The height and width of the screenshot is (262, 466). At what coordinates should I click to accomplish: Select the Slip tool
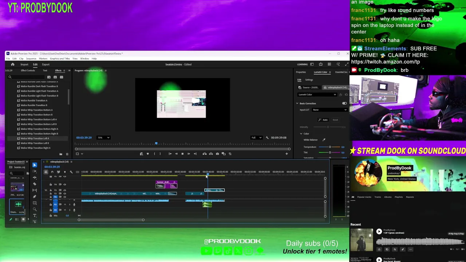click(x=35, y=190)
